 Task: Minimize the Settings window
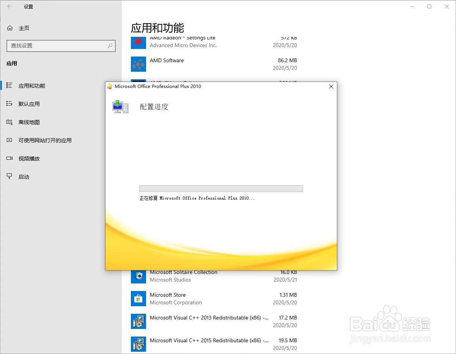point(412,6)
